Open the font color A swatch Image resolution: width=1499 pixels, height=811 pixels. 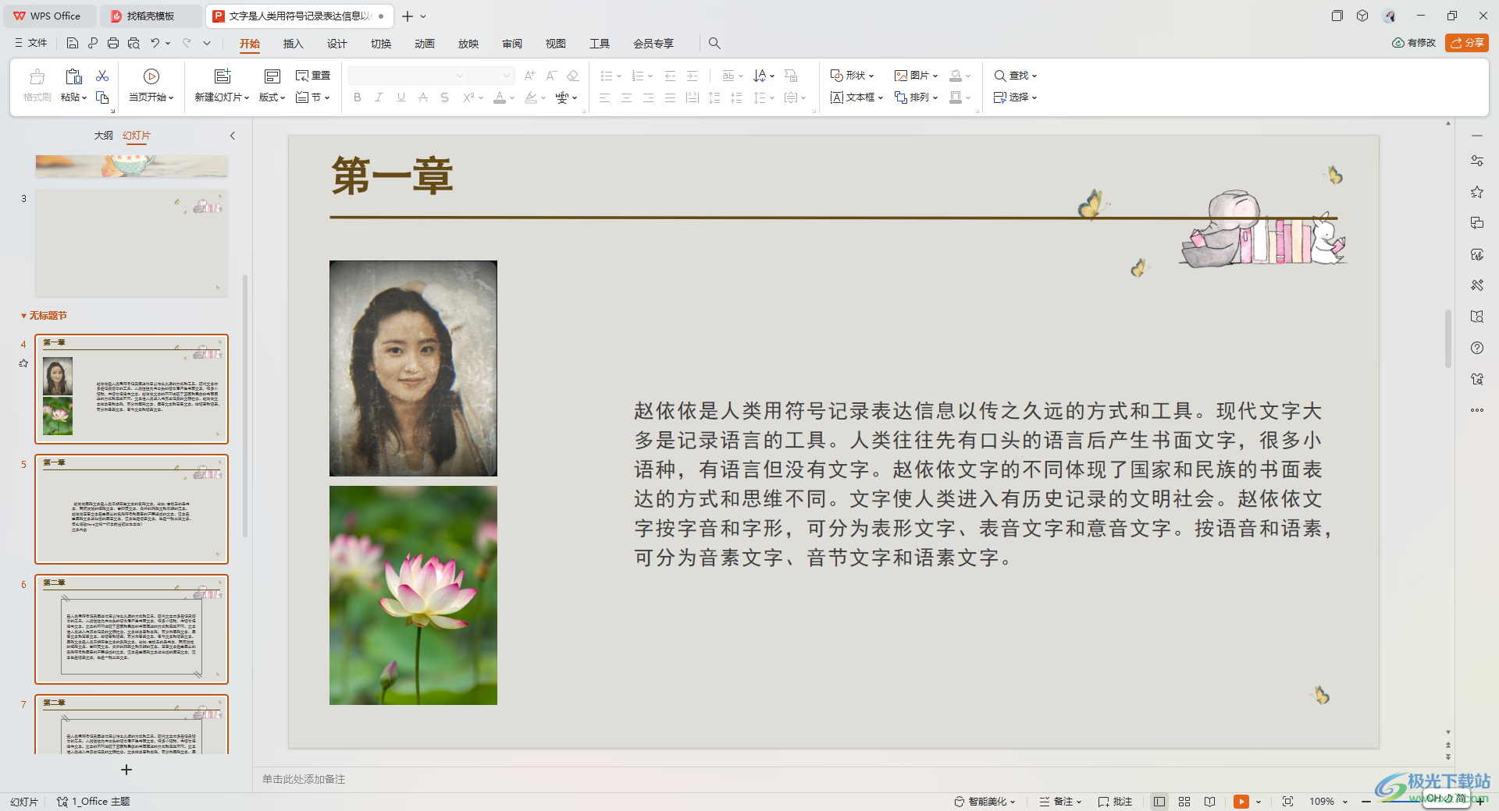pos(500,97)
